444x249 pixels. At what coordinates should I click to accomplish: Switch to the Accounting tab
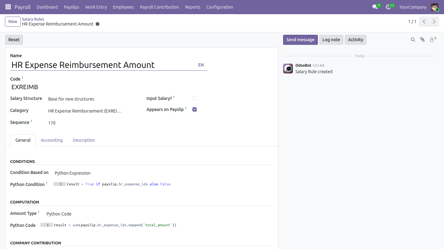click(x=51, y=140)
